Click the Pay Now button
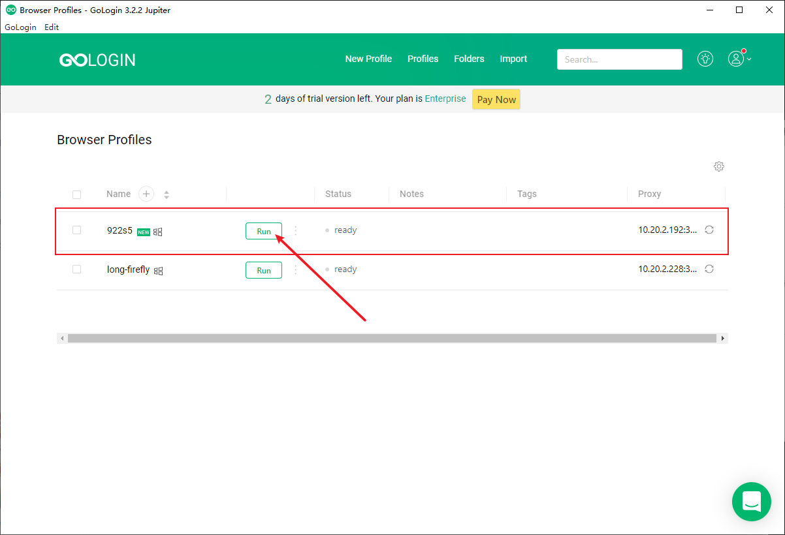The height and width of the screenshot is (535, 785). tap(496, 99)
